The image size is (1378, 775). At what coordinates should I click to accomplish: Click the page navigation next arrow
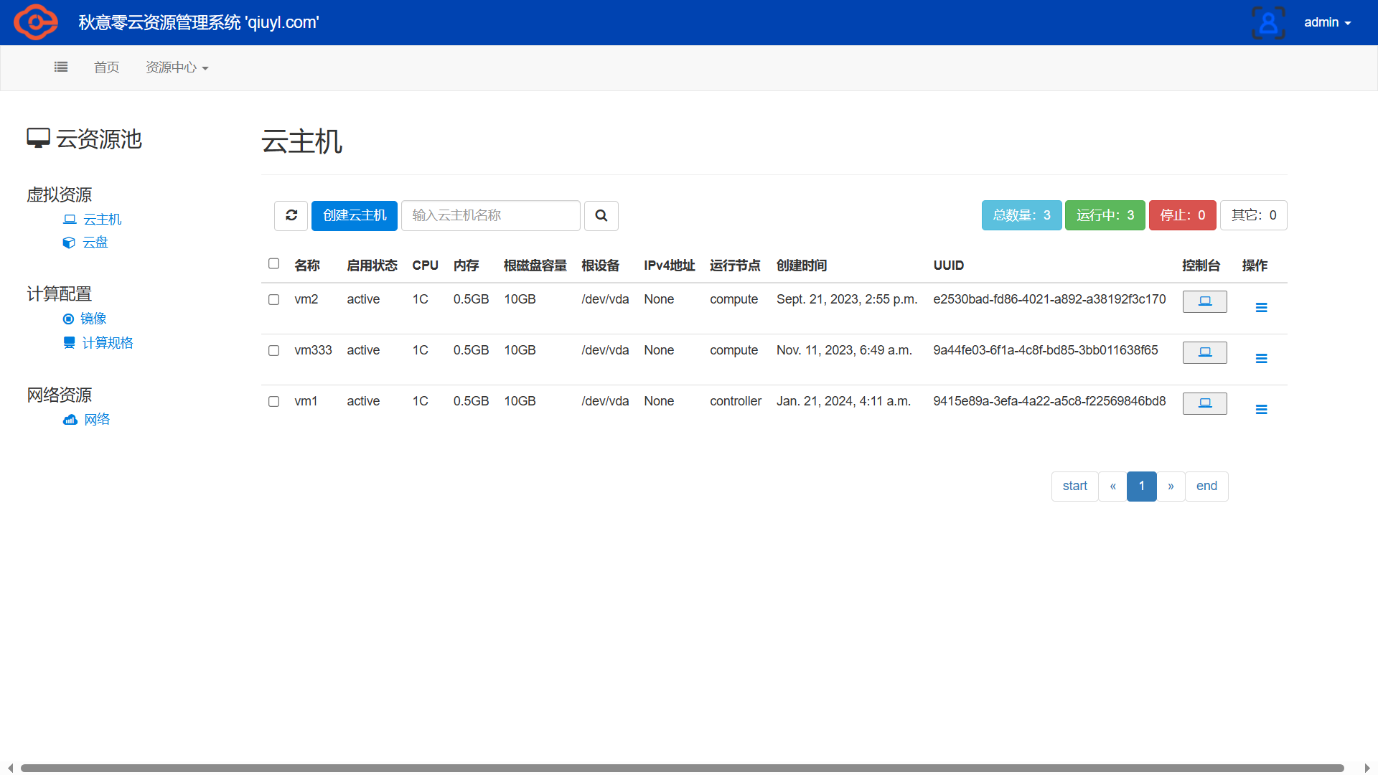coord(1172,485)
